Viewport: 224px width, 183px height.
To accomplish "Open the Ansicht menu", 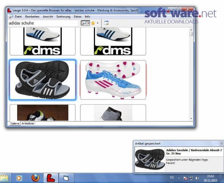I will [48, 16].
